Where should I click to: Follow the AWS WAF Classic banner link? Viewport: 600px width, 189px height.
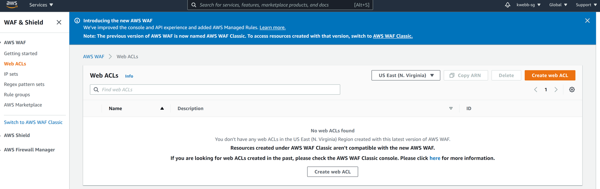(393, 36)
